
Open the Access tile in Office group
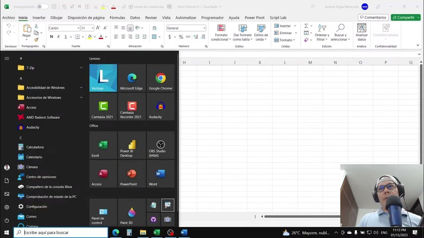pyautogui.click(x=103, y=174)
